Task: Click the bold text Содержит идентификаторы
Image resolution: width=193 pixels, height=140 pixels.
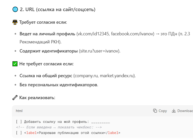Action: [x=49, y=51]
